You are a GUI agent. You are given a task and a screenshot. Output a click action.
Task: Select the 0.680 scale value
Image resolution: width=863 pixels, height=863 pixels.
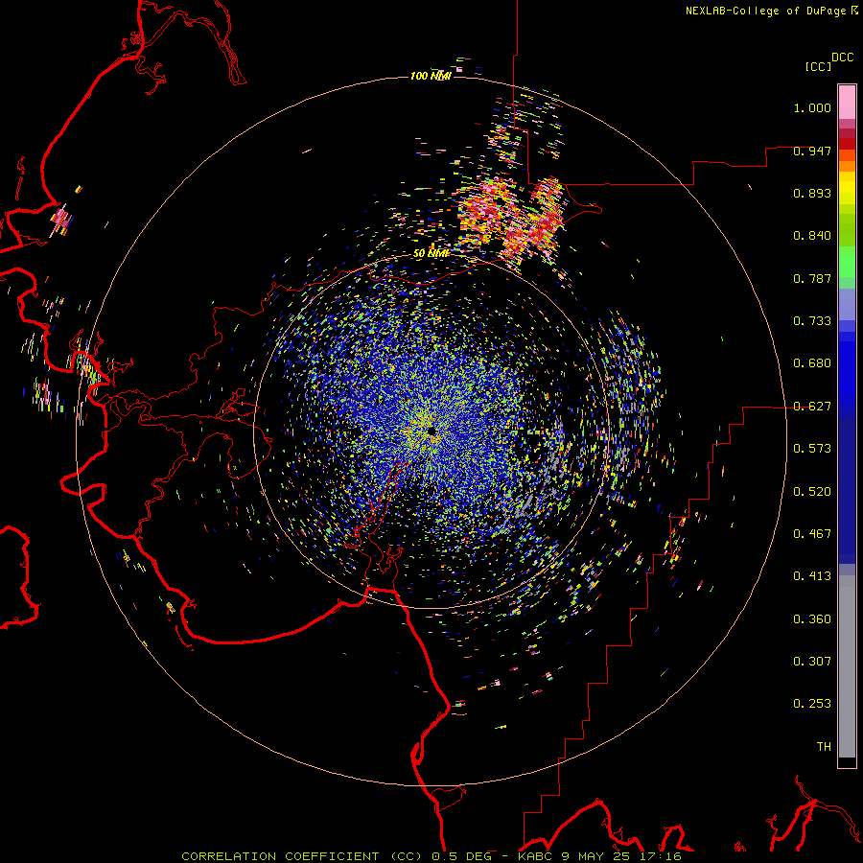click(812, 363)
